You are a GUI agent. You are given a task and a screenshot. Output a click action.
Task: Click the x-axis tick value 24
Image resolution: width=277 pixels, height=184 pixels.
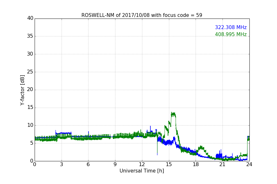(x=249, y=165)
